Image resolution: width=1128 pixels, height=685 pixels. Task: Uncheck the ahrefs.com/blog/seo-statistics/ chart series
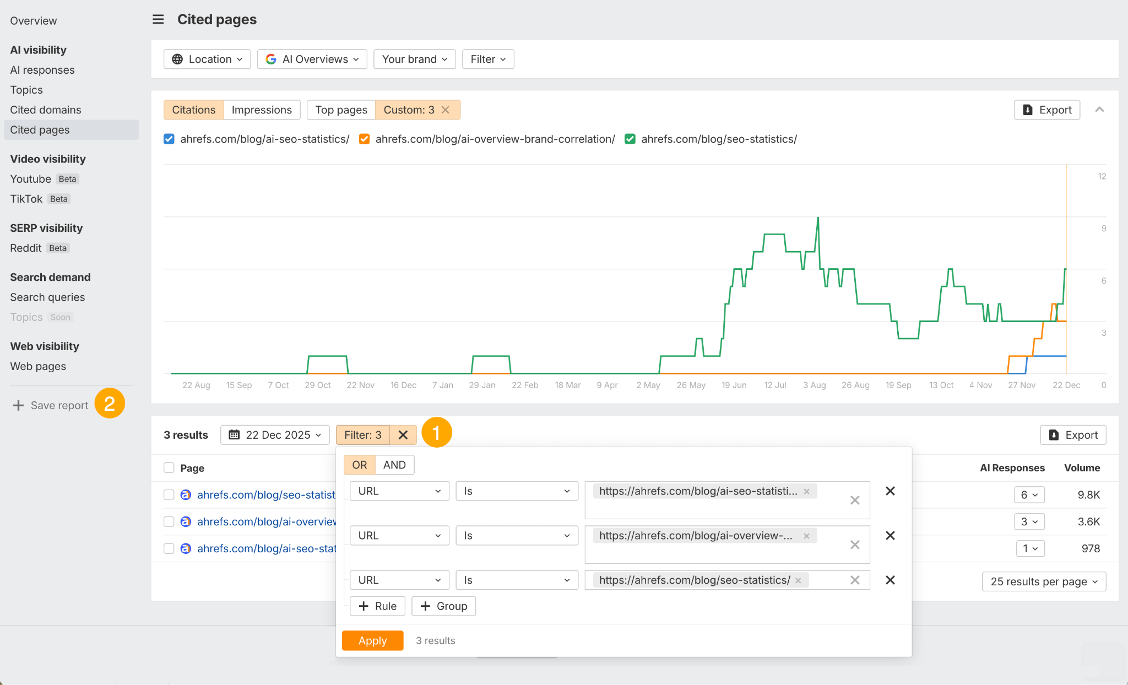click(630, 139)
